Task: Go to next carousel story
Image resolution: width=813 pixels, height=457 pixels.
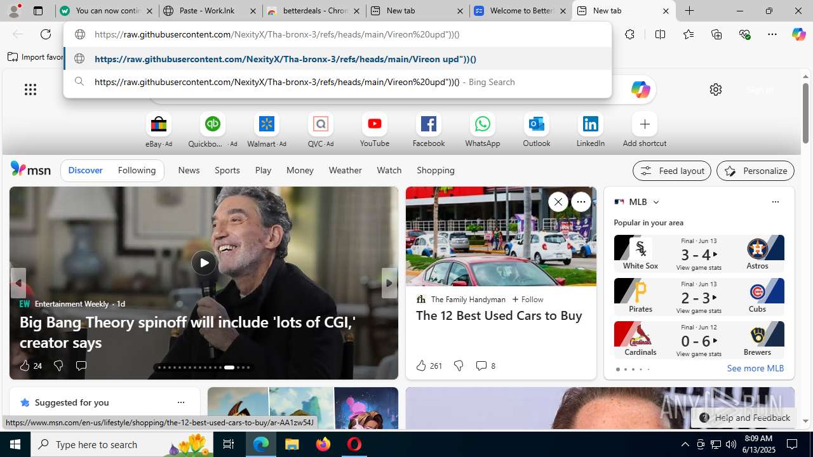Action: (x=389, y=283)
